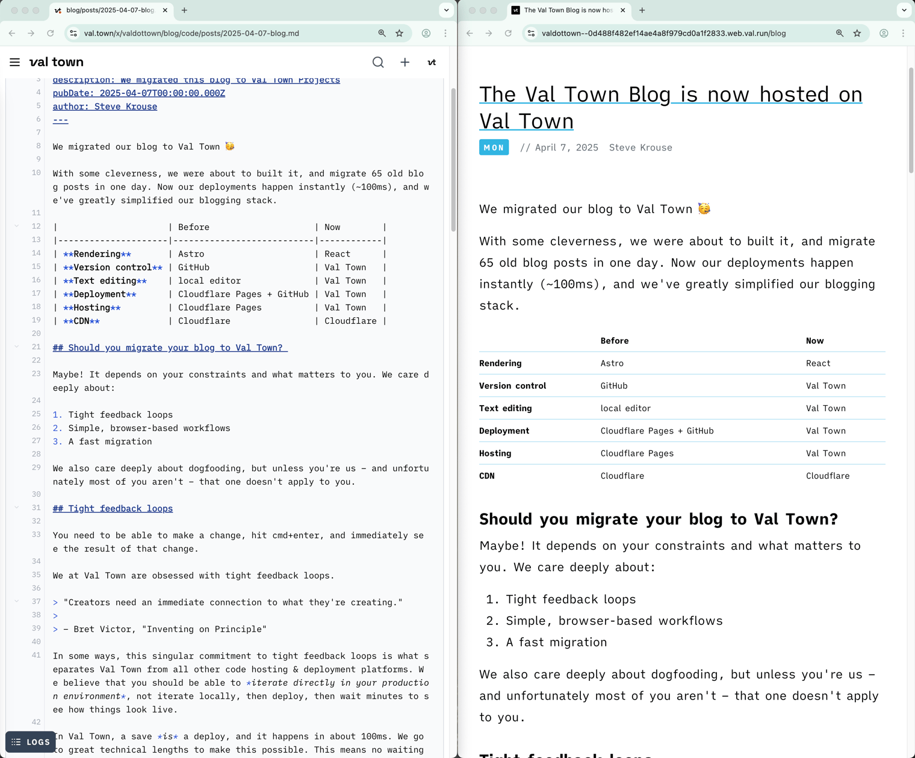Click the val town logo
Screen dimensions: 915x758
pyautogui.click(x=56, y=62)
